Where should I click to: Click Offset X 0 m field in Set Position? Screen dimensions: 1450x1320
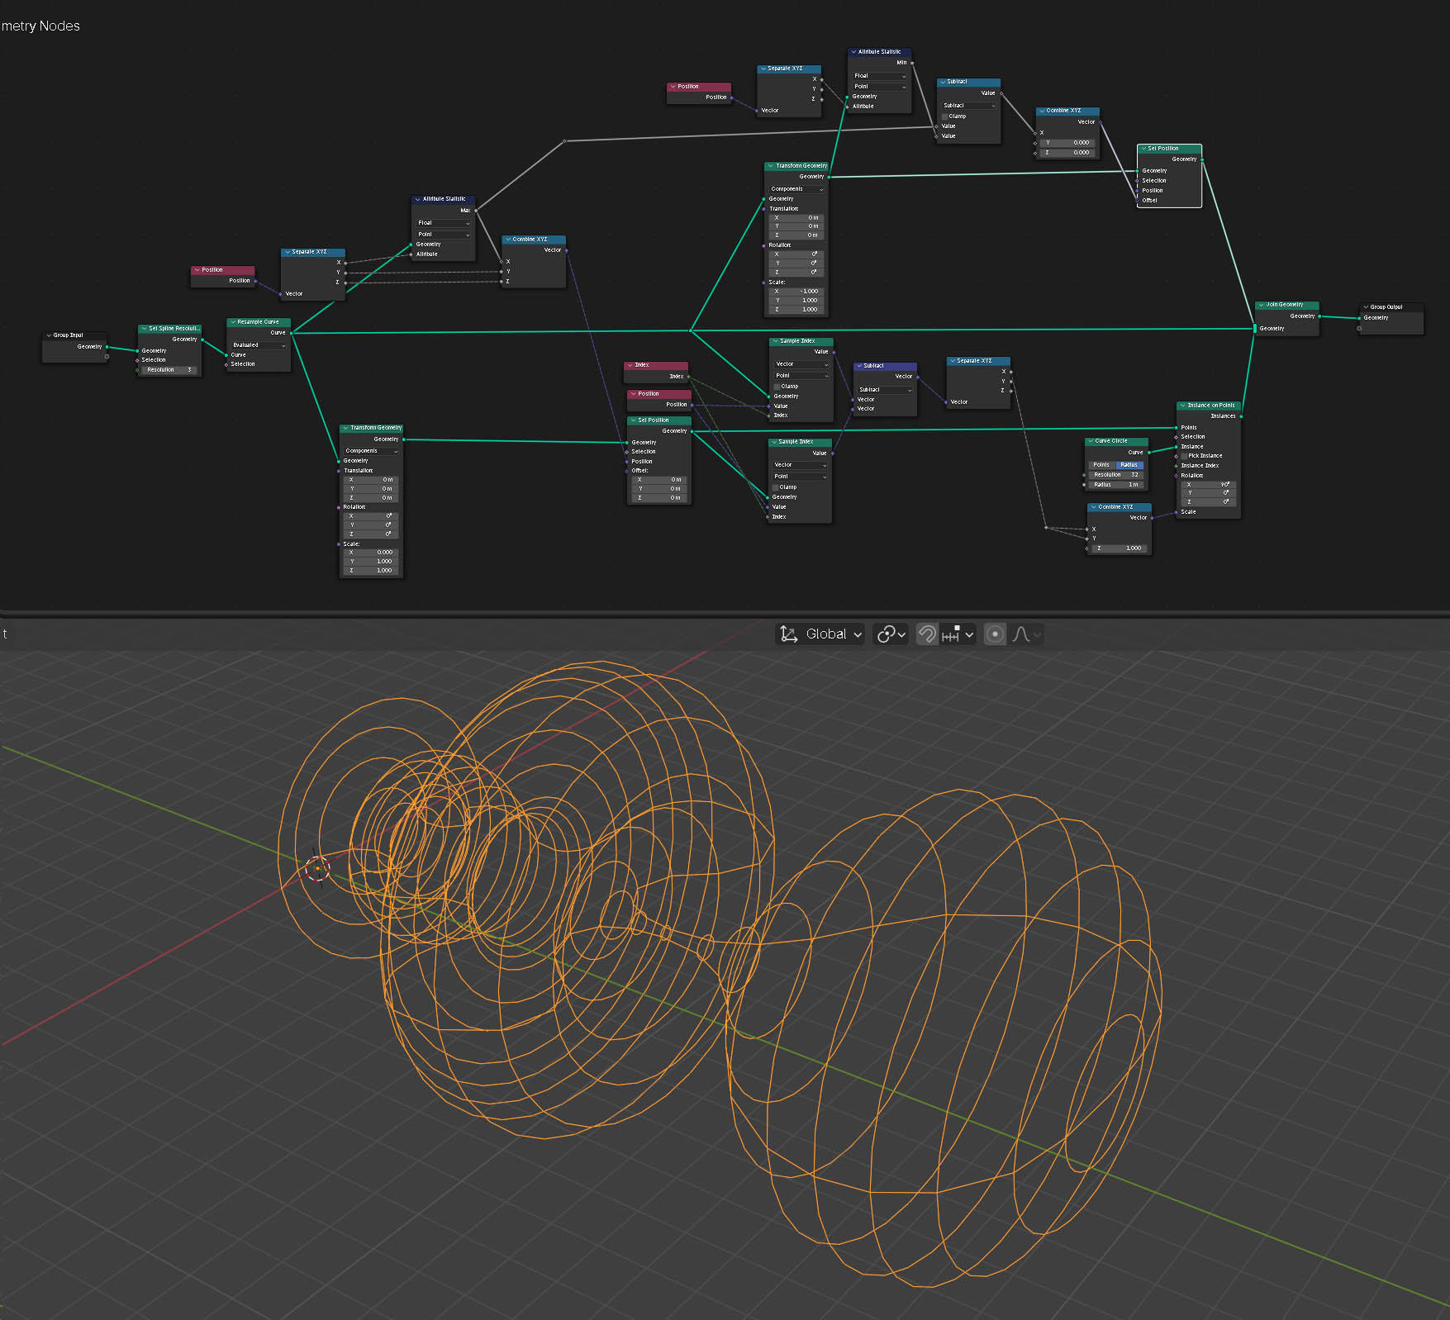pos(658,480)
